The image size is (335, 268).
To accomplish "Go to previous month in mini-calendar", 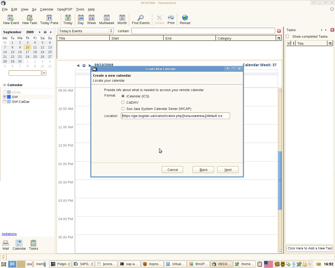I will point(40,32).
